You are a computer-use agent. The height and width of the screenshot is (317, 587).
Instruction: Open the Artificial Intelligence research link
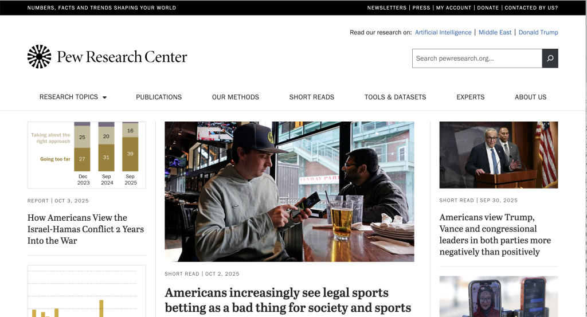point(443,32)
